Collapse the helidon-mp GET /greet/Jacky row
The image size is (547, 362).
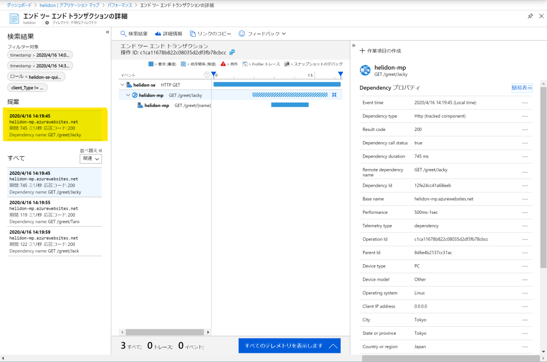click(x=128, y=95)
